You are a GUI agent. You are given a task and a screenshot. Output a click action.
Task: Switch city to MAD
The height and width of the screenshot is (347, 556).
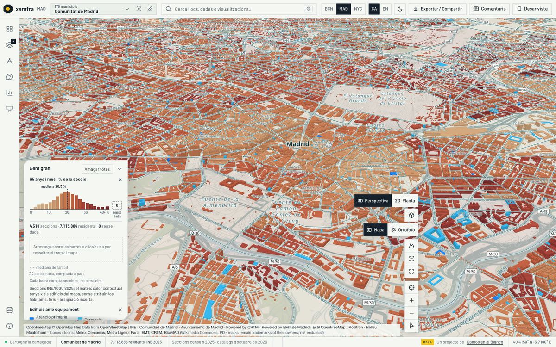click(x=343, y=9)
